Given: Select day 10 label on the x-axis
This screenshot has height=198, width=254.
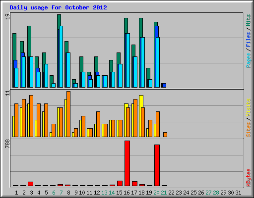Looking at the screenshot, I should click(82, 193).
